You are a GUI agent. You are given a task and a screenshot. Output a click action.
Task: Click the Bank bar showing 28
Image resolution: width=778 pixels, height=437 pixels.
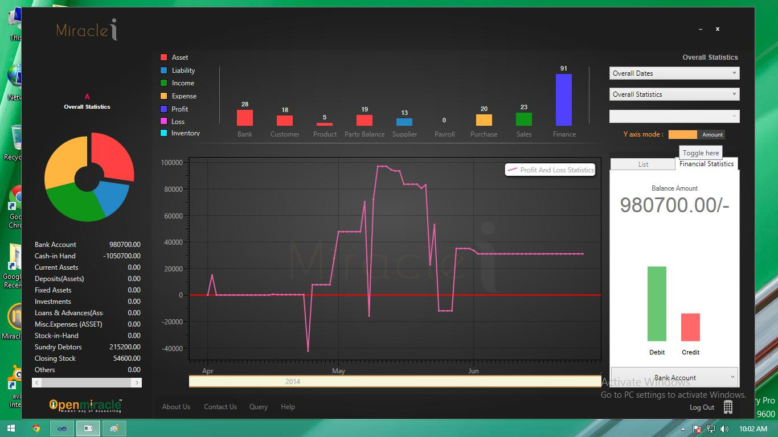point(245,118)
